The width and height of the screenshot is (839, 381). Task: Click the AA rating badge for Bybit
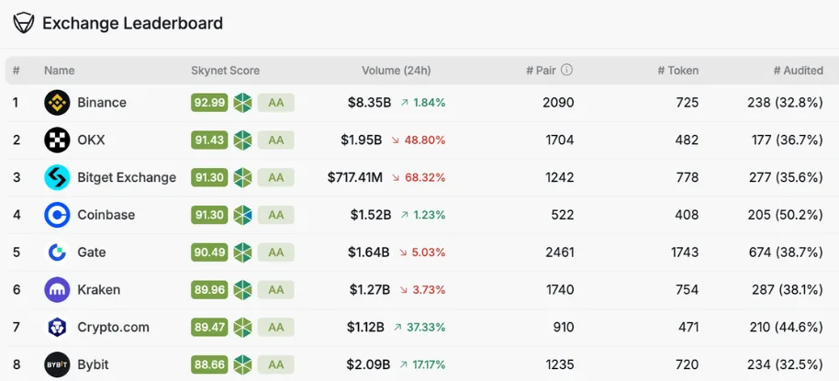(276, 365)
